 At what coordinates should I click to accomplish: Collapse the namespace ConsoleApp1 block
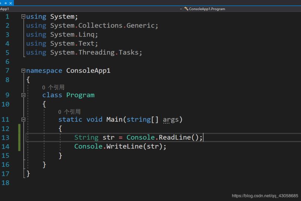[23, 71]
